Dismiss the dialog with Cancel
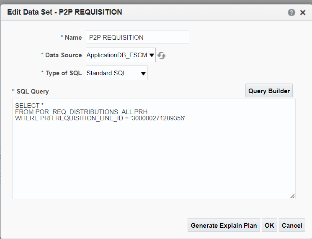 coord(292,225)
